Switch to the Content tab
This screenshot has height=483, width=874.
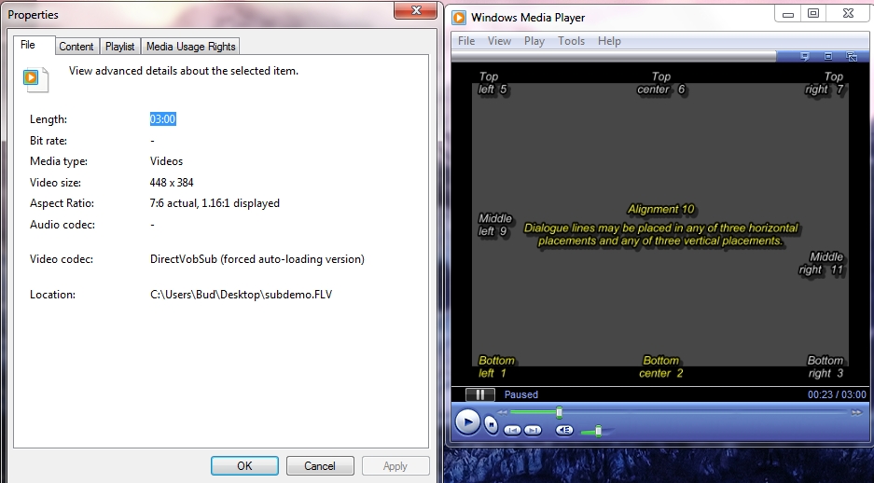coord(76,47)
